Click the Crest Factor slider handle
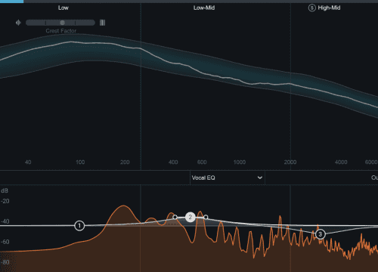 point(62,23)
